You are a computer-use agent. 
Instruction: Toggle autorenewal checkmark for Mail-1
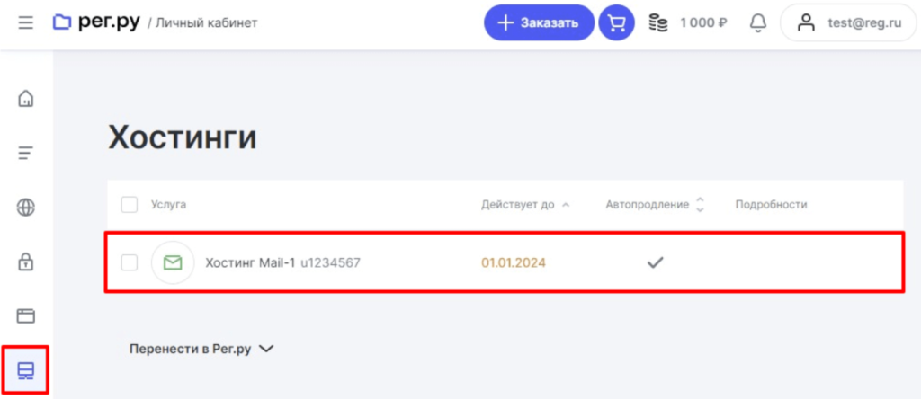[x=656, y=262]
